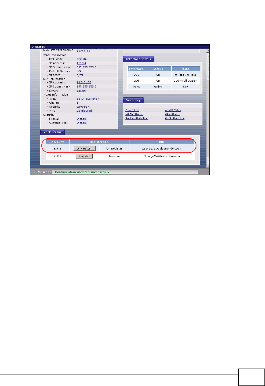Screen dimensions: 265x386
Task: Click the Content Filter Disable link
Action: (82, 123)
